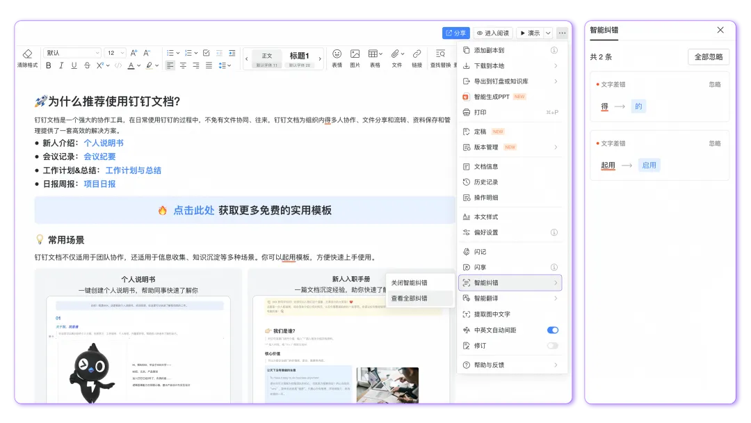Apply strikethrough formatting
Viewport: 751px width, 423px height.
pyautogui.click(x=87, y=65)
